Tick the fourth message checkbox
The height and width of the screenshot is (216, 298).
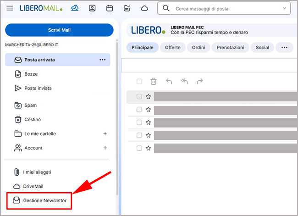pyautogui.click(x=139, y=135)
